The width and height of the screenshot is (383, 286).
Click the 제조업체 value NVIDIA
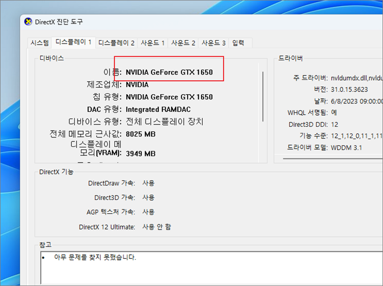137,85
